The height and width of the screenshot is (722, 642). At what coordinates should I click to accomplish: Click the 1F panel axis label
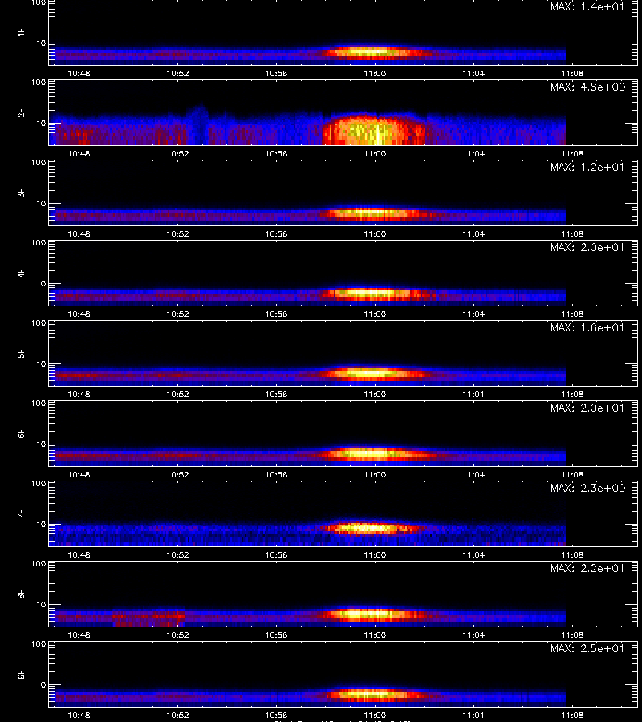21,32
